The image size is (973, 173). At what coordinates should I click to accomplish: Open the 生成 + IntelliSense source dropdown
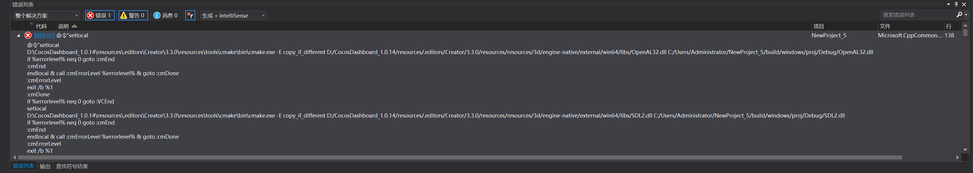(x=233, y=15)
